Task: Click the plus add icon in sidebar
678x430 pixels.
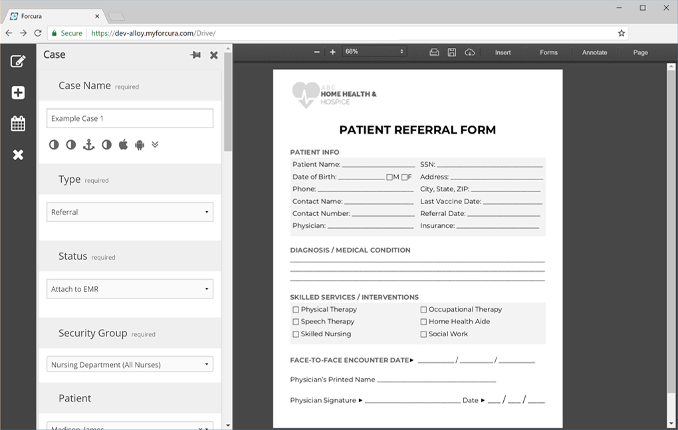Action: pos(18,92)
